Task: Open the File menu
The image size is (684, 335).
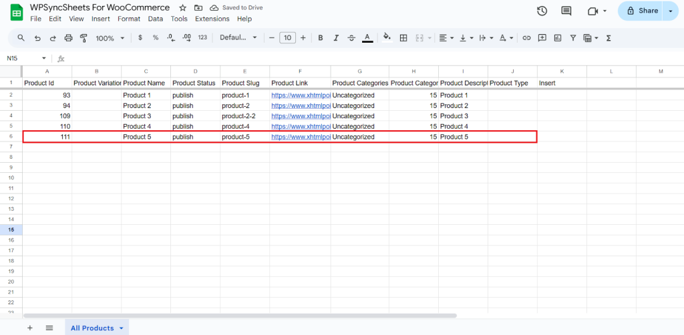Action: point(35,19)
